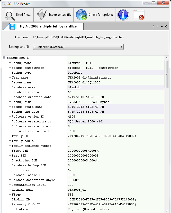Click the SQL BAK Reader title bar magnifier icon

4,4
